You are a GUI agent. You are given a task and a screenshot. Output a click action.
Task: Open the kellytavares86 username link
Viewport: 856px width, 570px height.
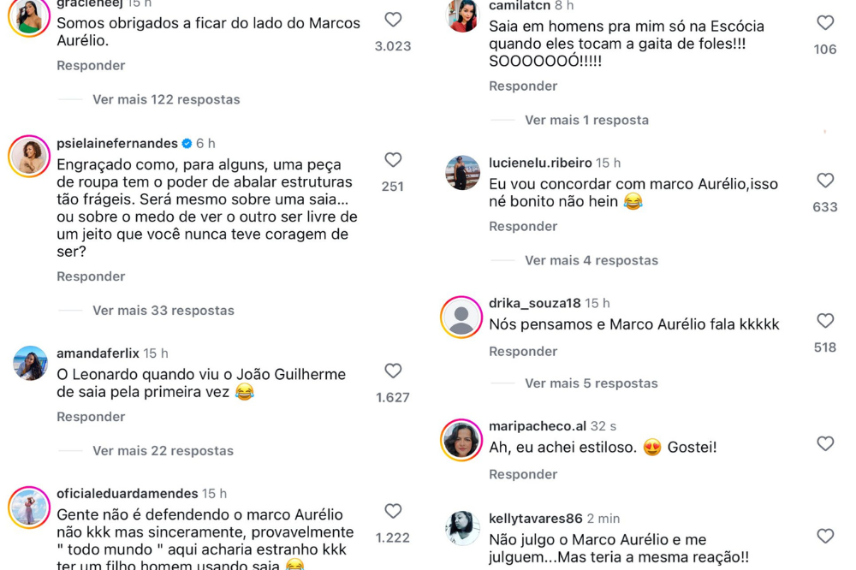[x=536, y=519]
